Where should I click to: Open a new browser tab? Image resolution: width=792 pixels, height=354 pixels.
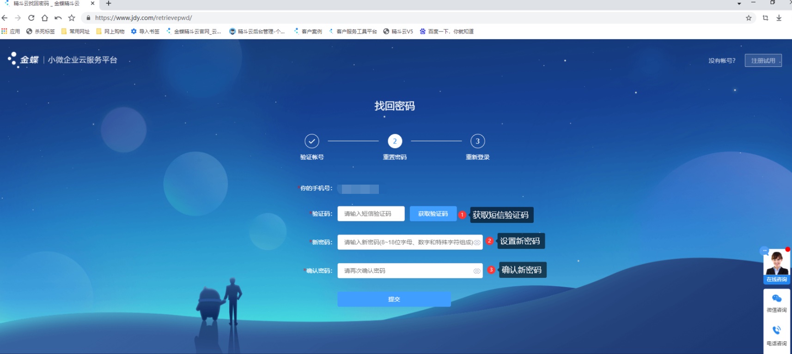109,3
